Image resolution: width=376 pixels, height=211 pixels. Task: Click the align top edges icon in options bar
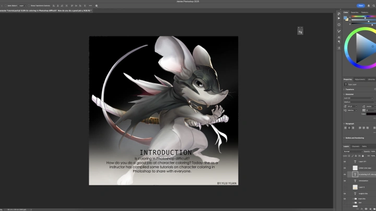click(x=72, y=6)
